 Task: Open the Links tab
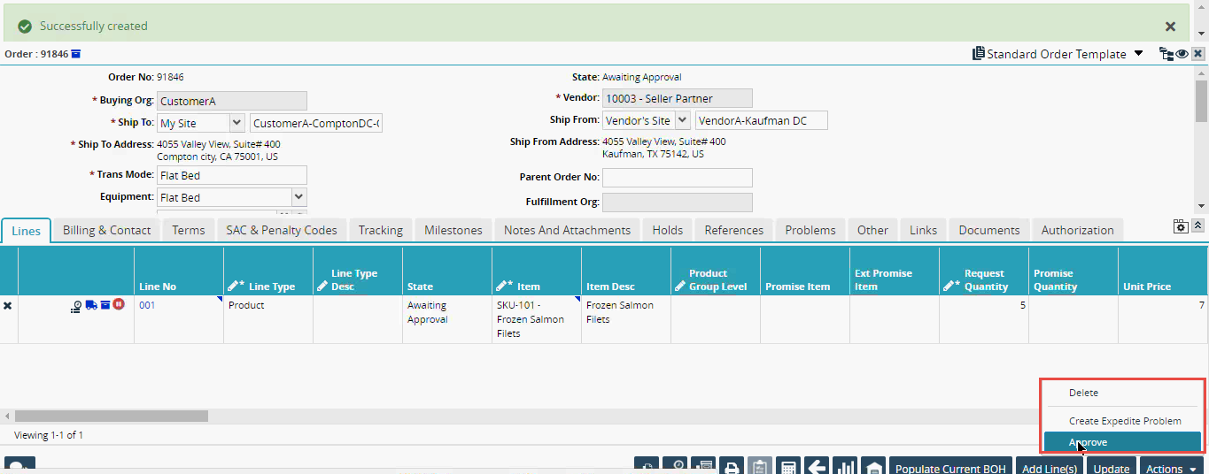pyautogui.click(x=923, y=230)
